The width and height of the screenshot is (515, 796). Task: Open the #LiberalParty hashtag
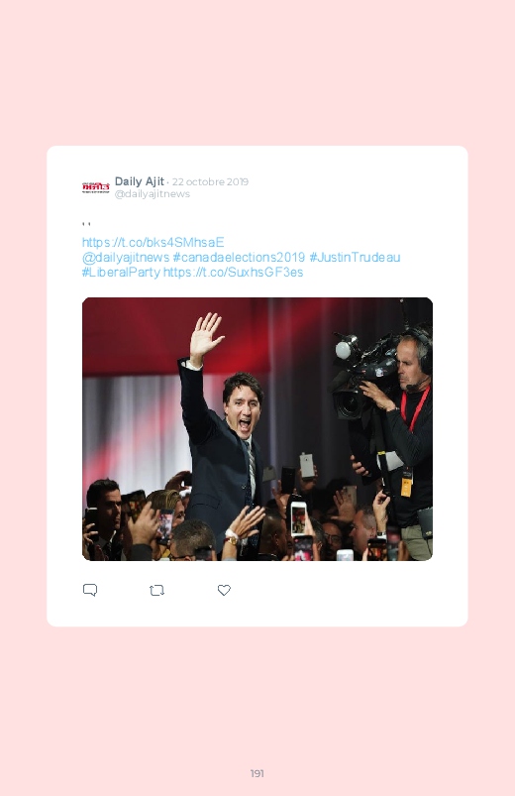(x=121, y=272)
